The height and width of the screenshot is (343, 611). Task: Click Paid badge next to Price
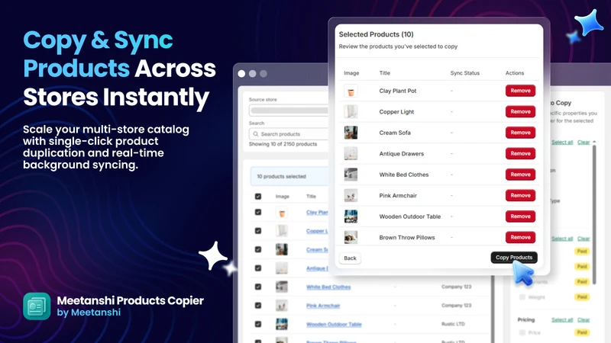(x=582, y=332)
